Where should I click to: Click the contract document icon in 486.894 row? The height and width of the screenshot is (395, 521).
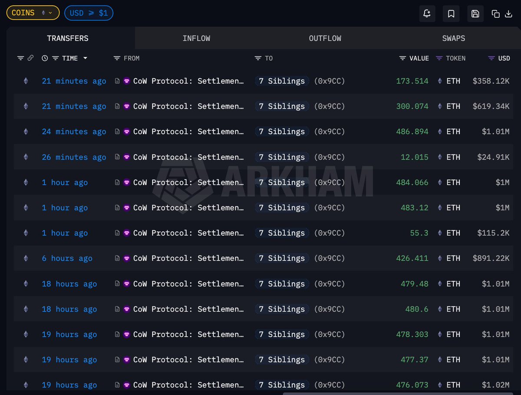click(117, 132)
